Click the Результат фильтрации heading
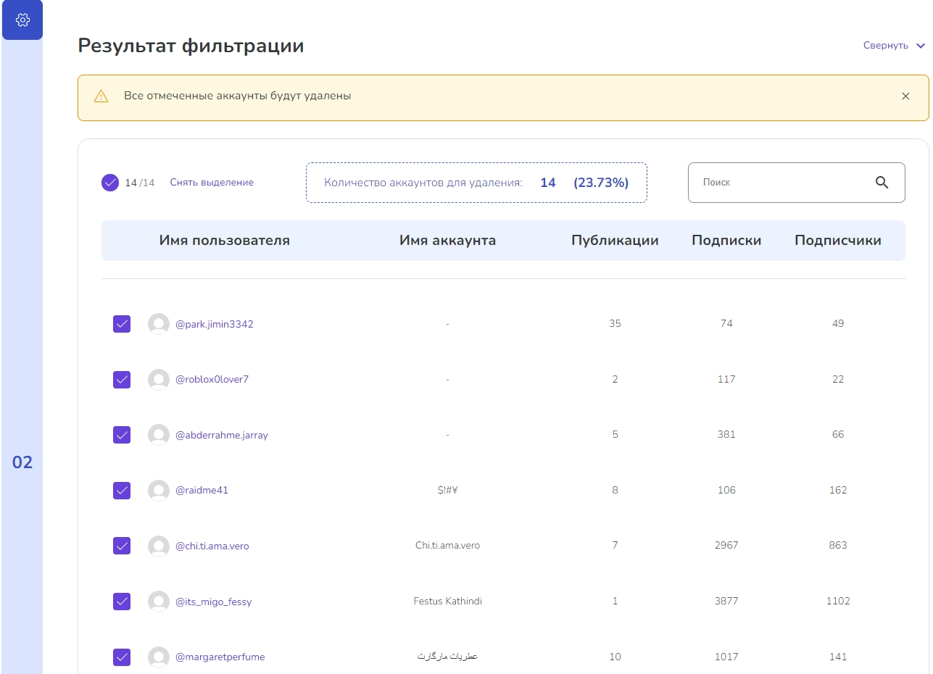933x674 pixels. point(191,46)
